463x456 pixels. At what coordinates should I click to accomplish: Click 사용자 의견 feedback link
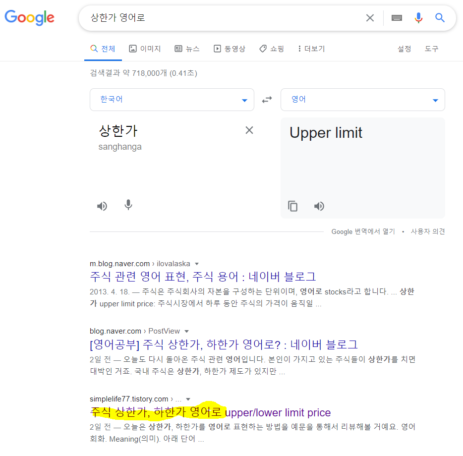click(x=428, y=231)
